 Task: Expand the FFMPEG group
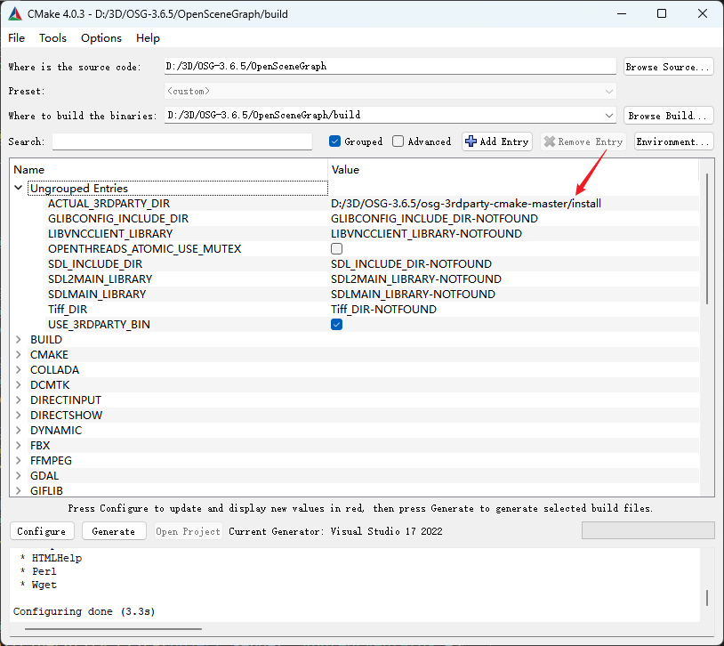(19, 461)
